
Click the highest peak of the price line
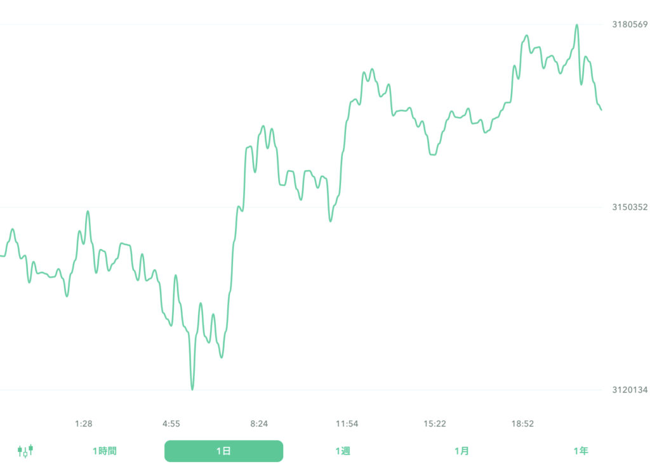577,25
